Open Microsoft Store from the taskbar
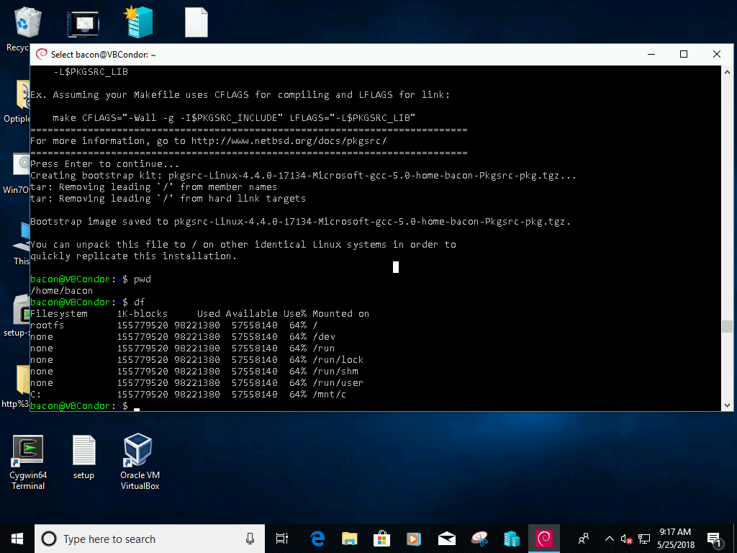 [x=382, y=539]
